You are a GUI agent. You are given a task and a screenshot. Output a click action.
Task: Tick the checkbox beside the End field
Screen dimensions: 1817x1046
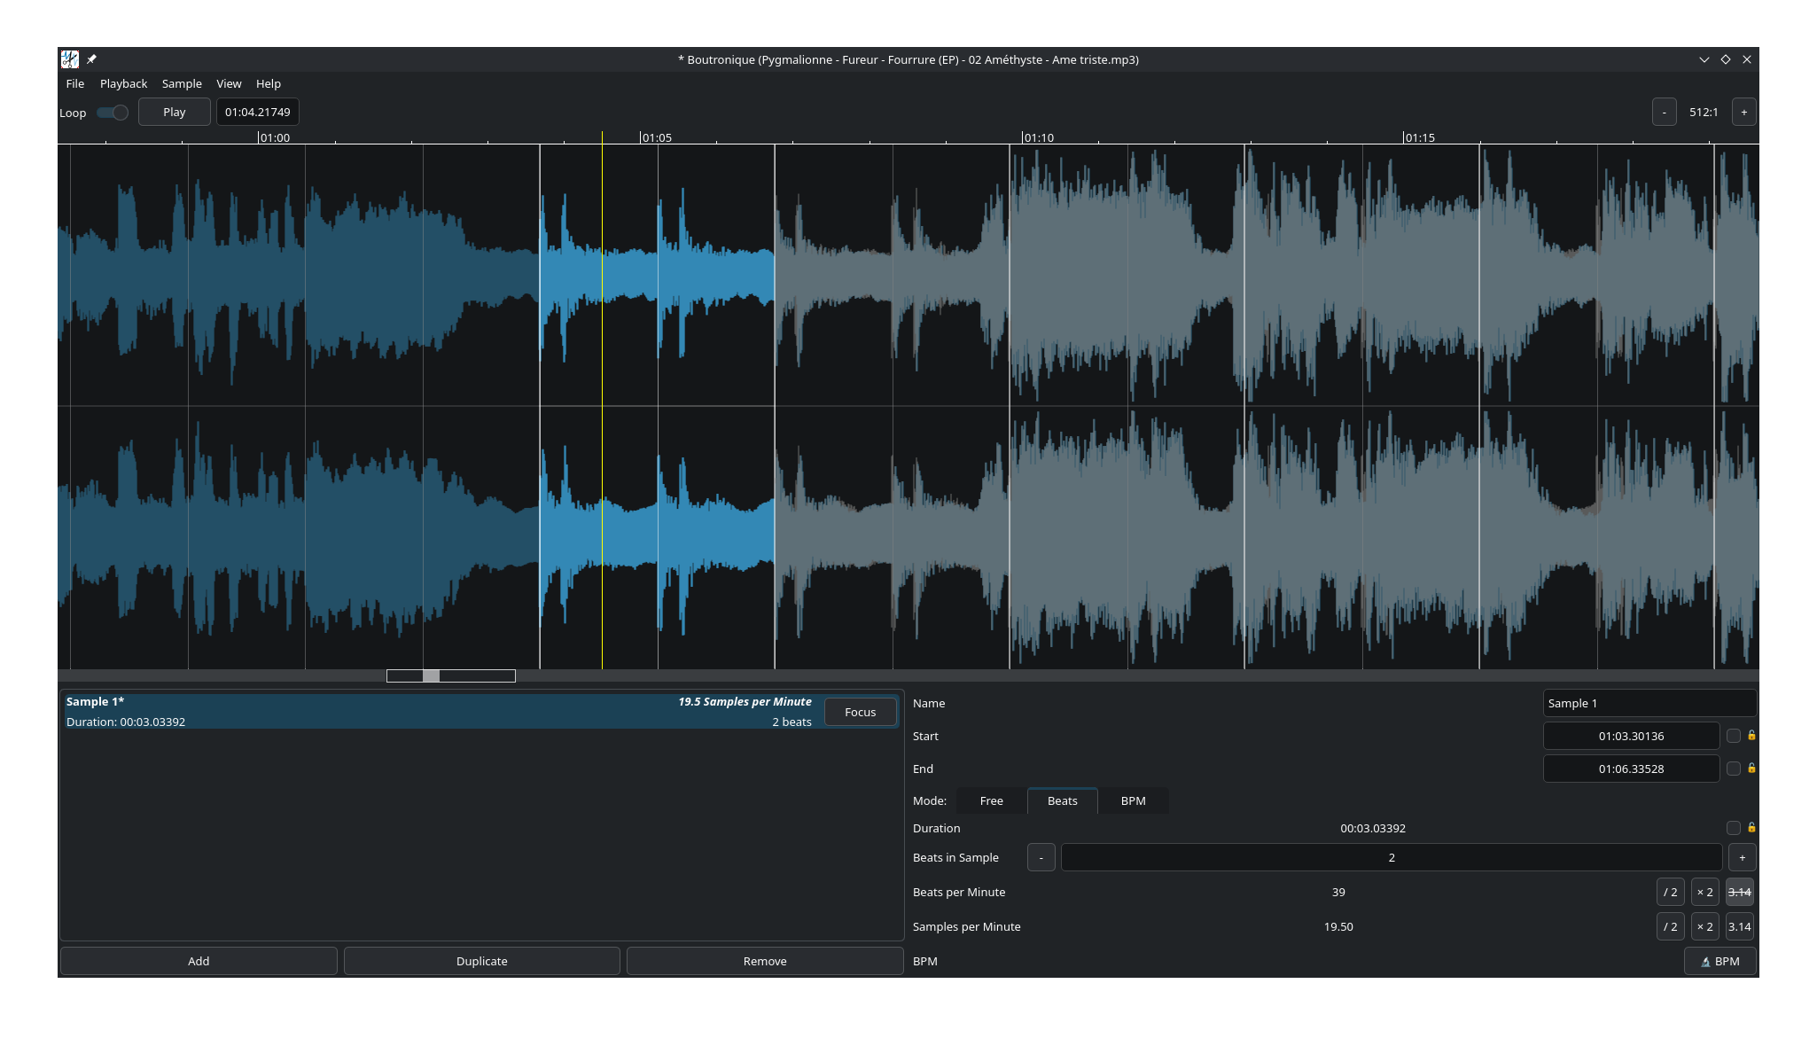click(x=1735, y=769)
